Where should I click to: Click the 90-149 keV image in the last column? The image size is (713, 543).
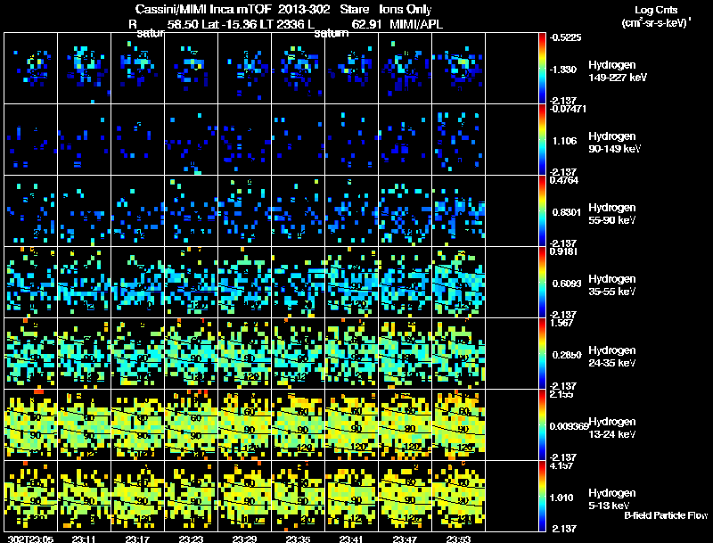pos(459,139)
